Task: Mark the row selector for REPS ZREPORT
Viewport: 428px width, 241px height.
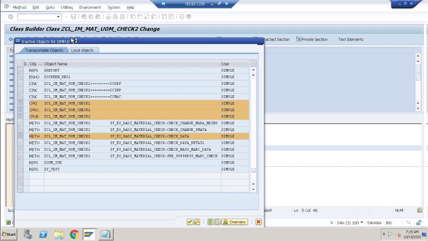Action: [20, 70]
